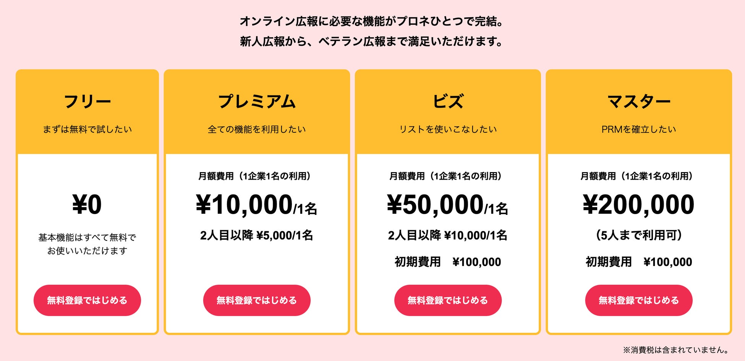Click the ¥10,000/1名 monthly price
The width and height of the screenshot is (745, 361).
point(256,205)
